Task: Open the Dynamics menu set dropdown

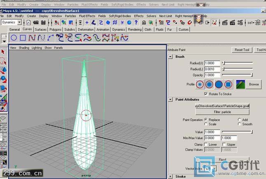Action: click(19, 22)
